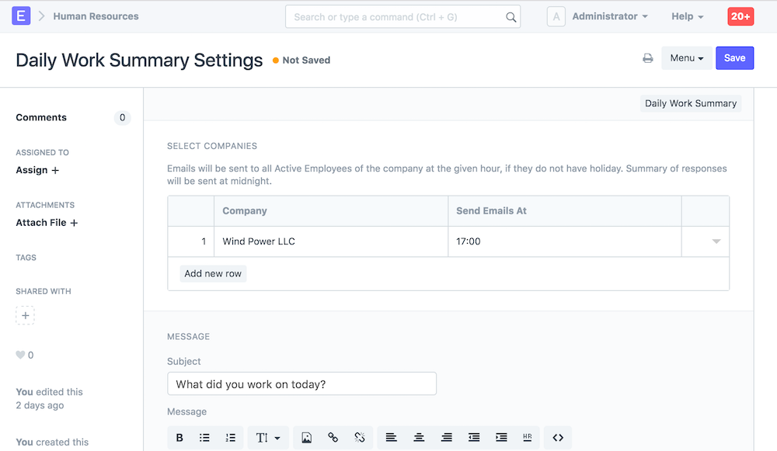Open the Administrator user dropdown
777x451 pixels.
click(609, 16)
